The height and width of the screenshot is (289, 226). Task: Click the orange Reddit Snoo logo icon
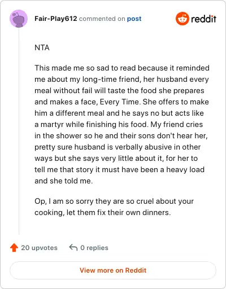tap(182, 19)
